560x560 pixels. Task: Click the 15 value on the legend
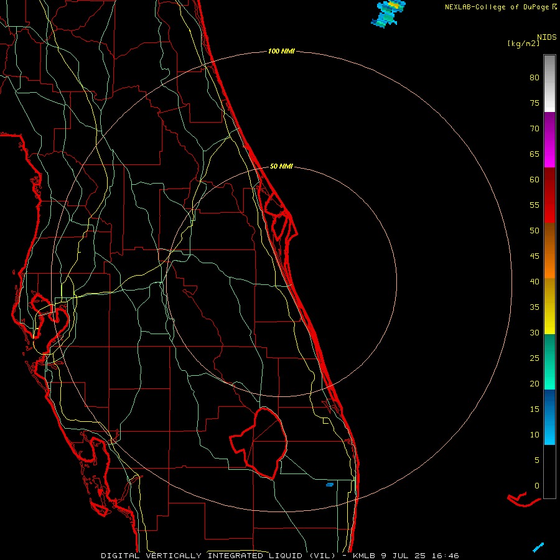coord(534,409)
